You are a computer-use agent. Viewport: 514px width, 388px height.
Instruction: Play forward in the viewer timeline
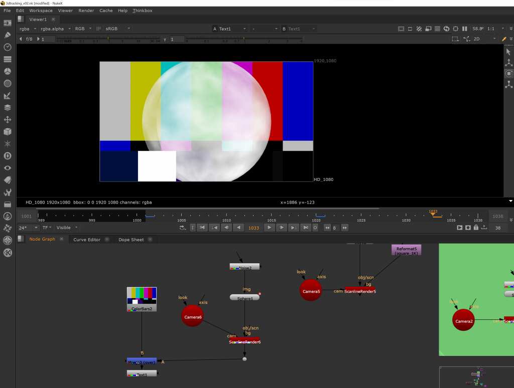270,228
